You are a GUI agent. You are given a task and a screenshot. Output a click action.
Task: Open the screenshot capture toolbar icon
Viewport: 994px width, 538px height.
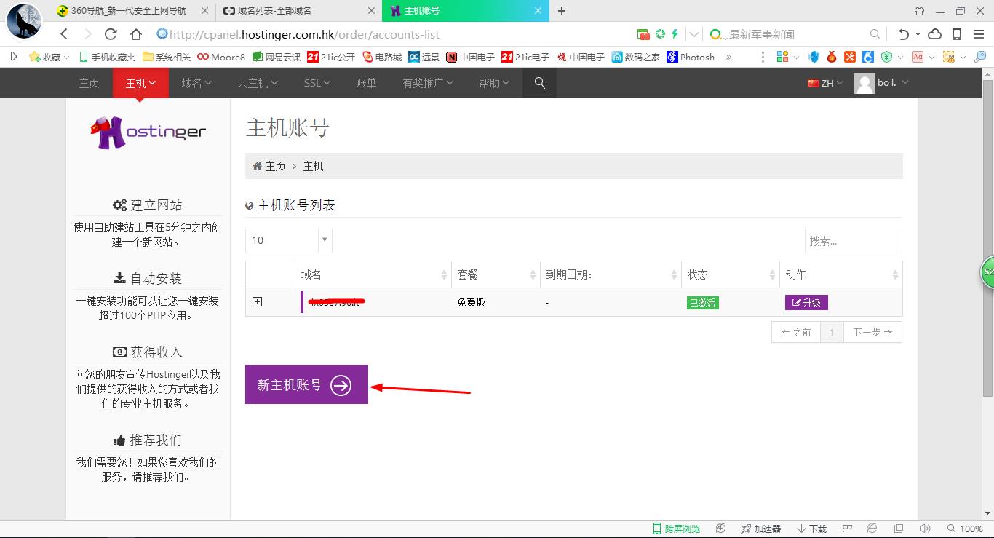(x=950, y=56)
